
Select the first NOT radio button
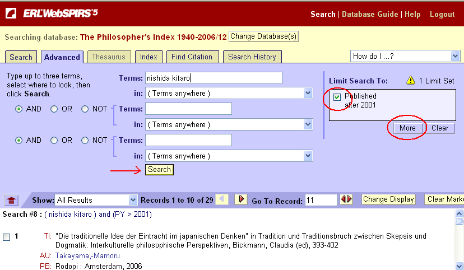(x=85, y=109)
